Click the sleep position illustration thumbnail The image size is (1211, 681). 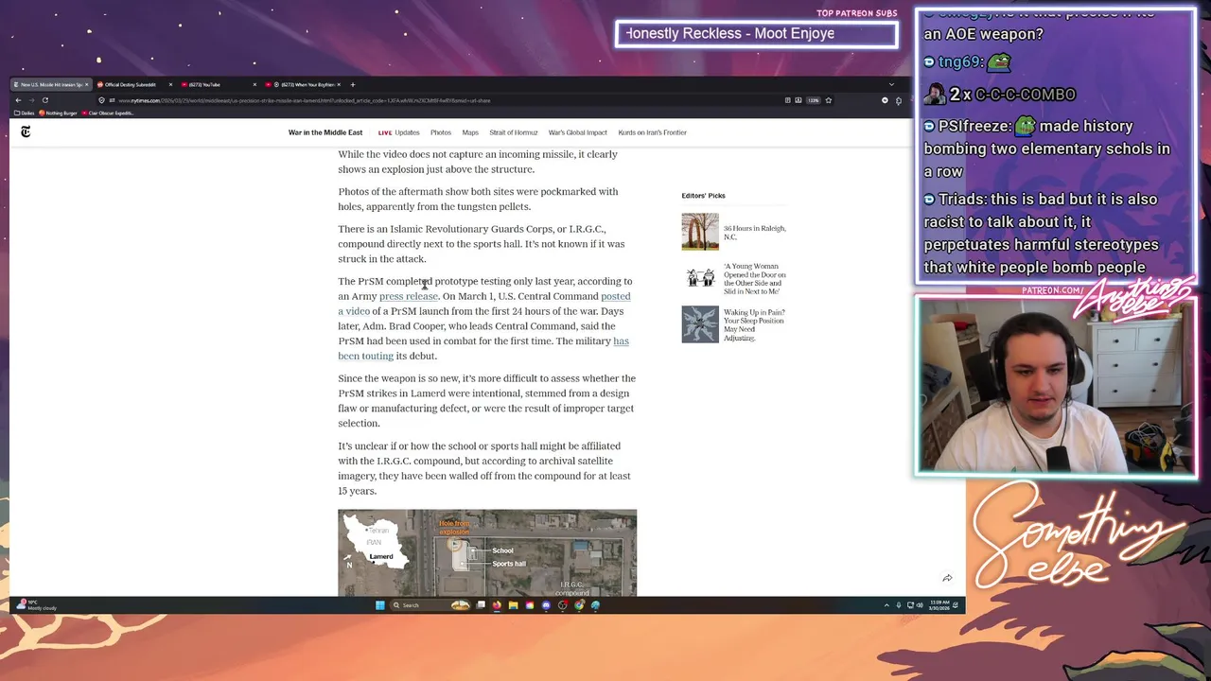(x=700, y=324)
